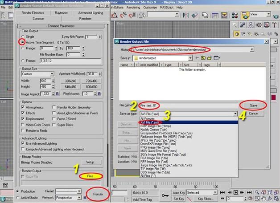
Task: Select the ActiveShade radio button
Action: [x=17, y=198]
